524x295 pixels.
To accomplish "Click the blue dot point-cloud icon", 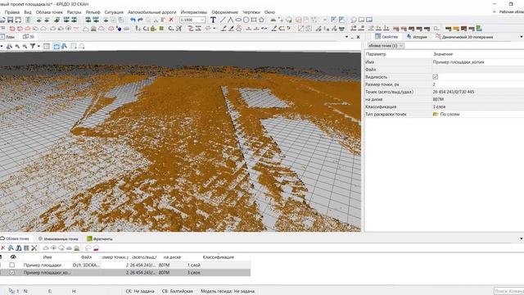I will point(119,29).
